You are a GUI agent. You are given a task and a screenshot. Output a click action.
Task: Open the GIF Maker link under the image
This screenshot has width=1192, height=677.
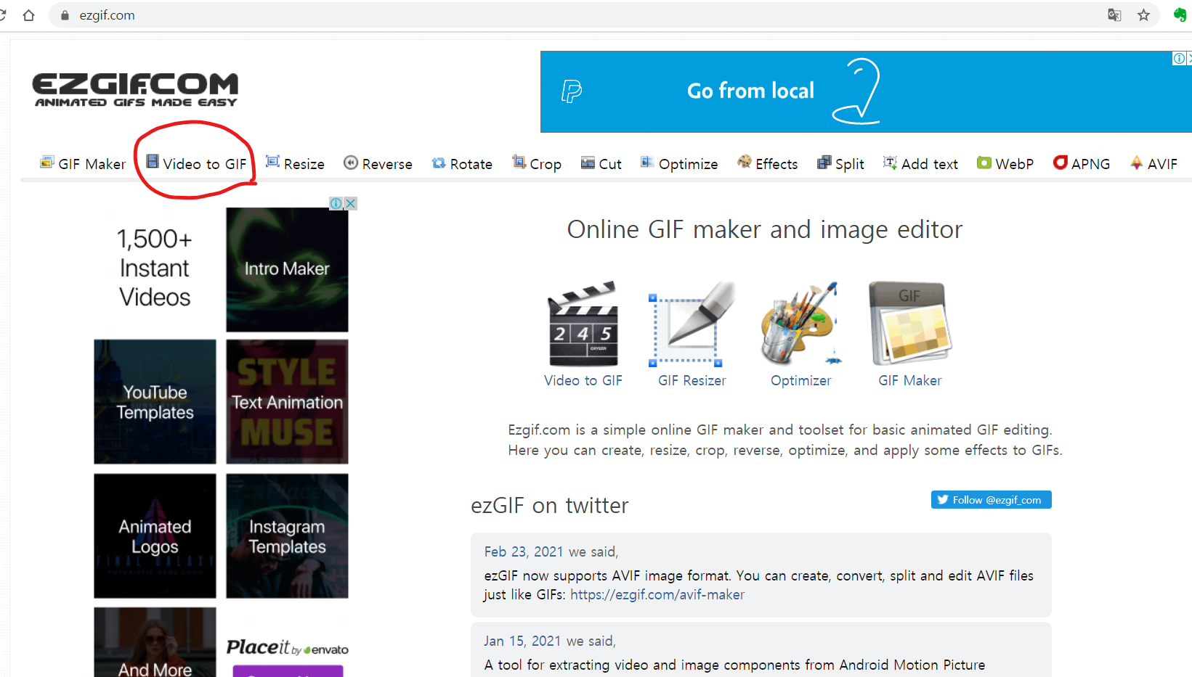(910, 380)
